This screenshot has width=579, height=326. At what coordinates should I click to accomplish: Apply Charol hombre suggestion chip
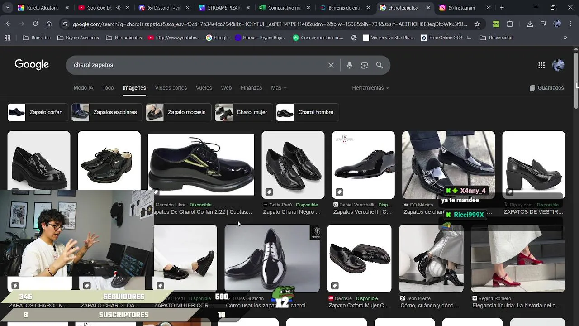[308, 112]
